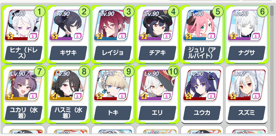Viewport: 276px width, 136px height.
Task: Click the ナグサ character portrait
Action: [246, 25]
